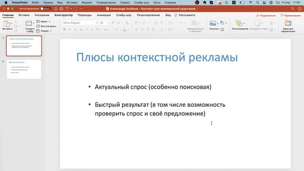This screenshot has width=304, height=171.
Task: Expand the Создать слайд dropdown arrow
Action: pyautogui.click(x=34, y=23)
